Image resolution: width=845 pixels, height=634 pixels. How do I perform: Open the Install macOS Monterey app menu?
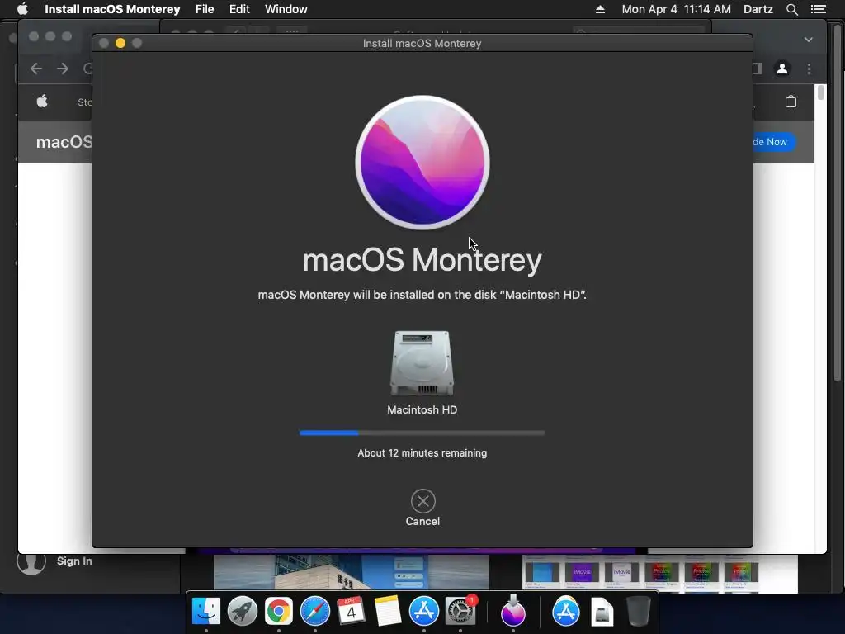(x=112, y=9)
